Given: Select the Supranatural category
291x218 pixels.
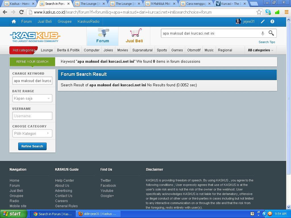Looking at the screenshot, I should pos(142,50).
